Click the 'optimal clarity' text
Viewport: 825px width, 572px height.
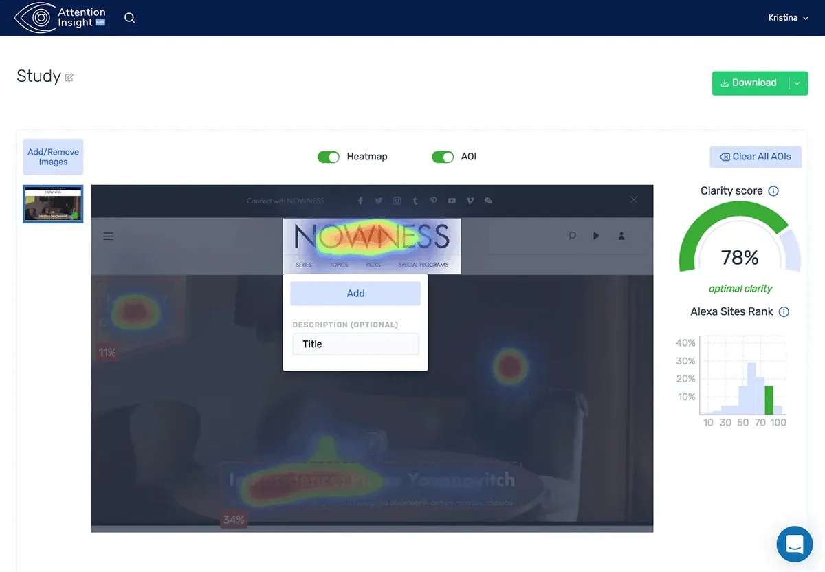pos(740,289)
